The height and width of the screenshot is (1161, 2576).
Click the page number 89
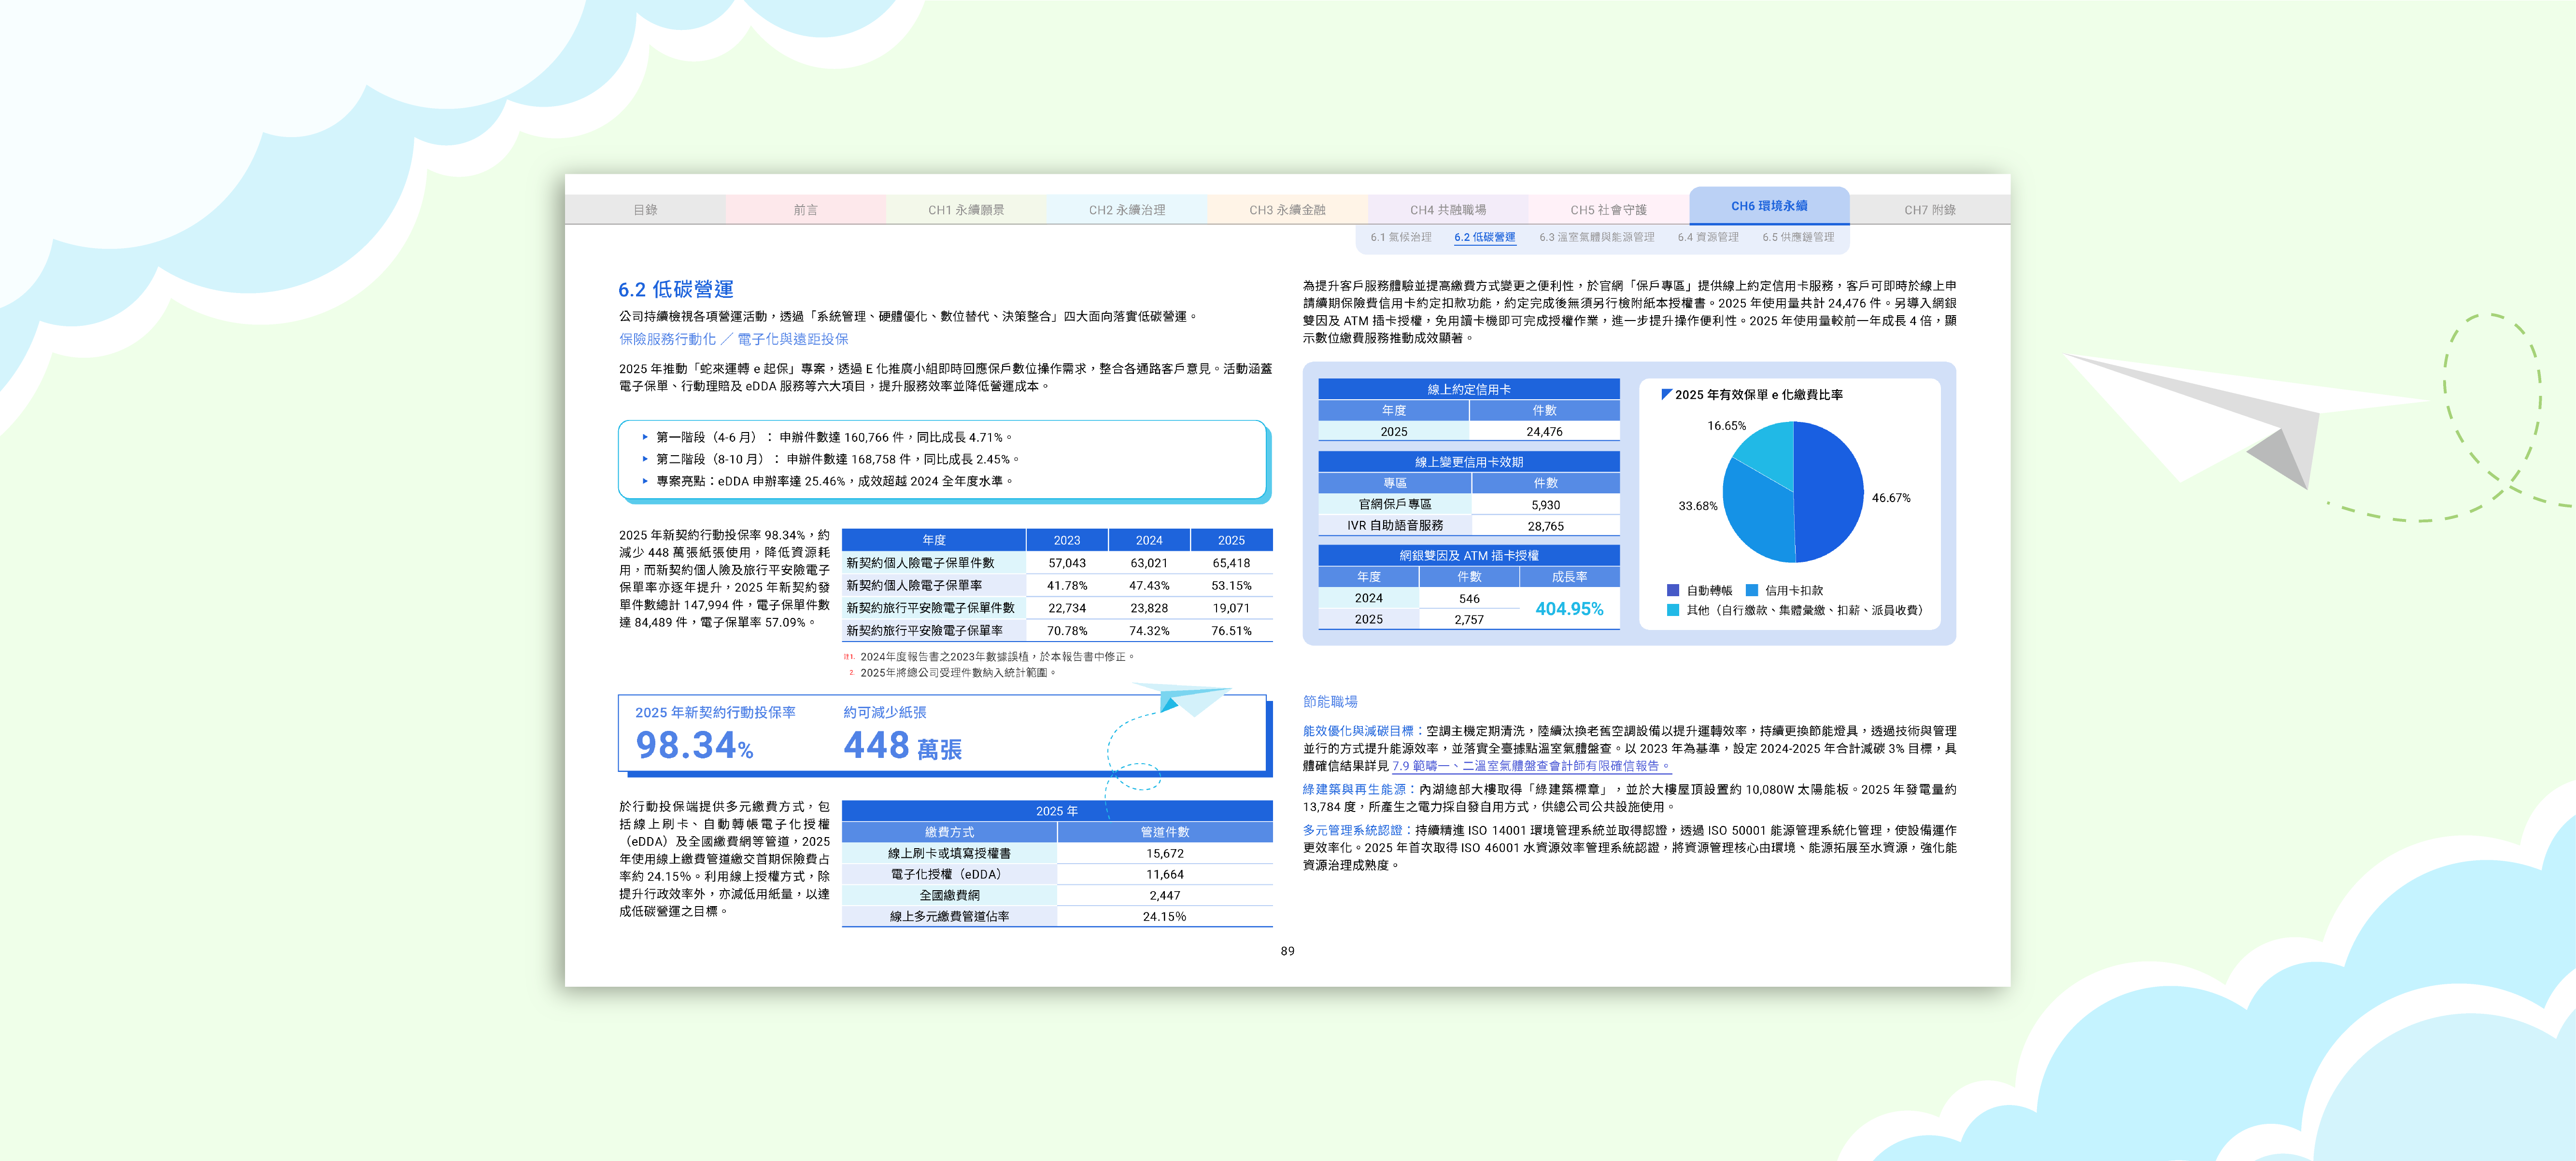point(1287,952)
